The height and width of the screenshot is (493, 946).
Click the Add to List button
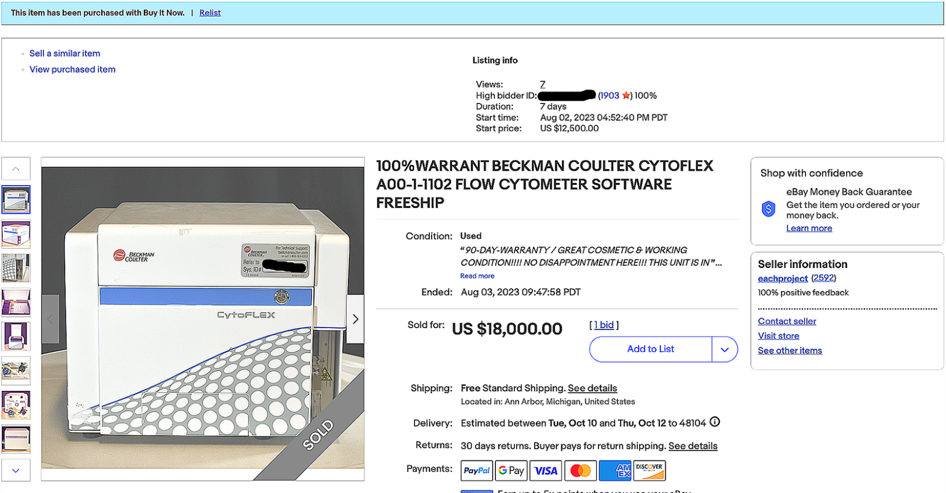tap(650, 349)
